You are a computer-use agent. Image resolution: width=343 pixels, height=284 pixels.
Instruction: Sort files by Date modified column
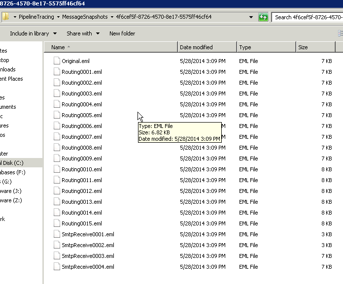point(207,47)
